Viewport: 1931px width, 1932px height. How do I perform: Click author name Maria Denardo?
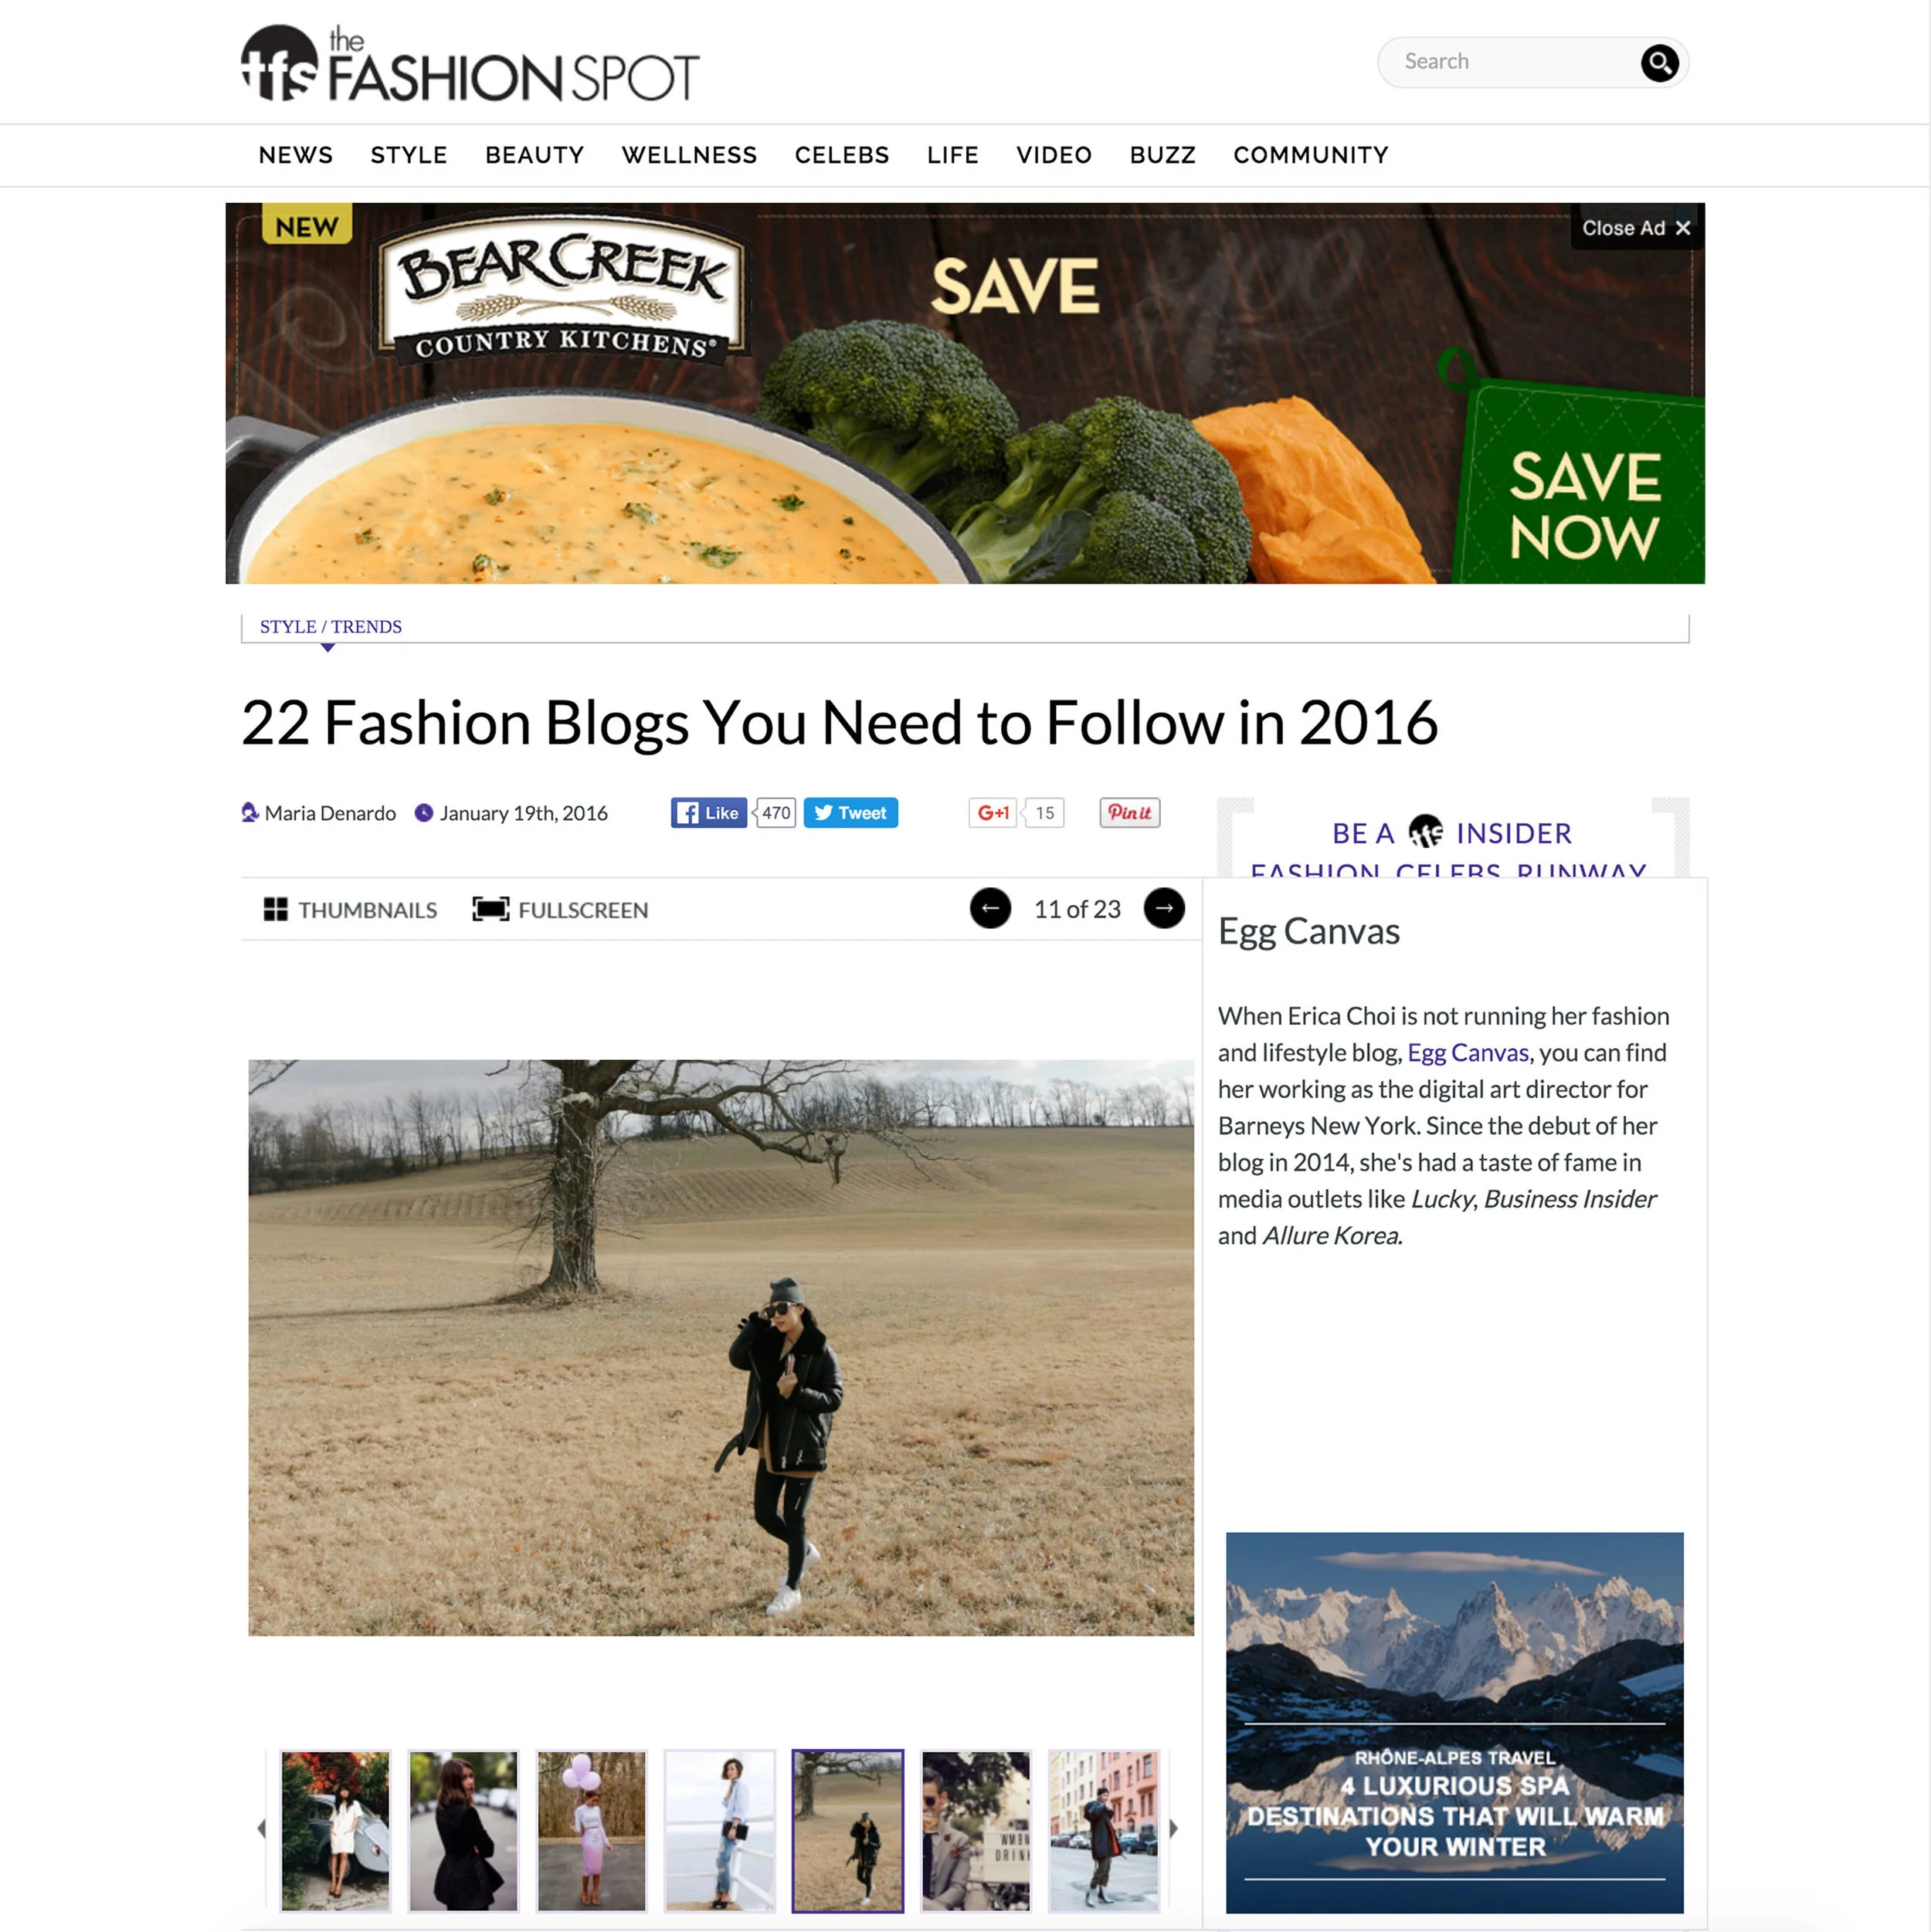pos(330,813)
